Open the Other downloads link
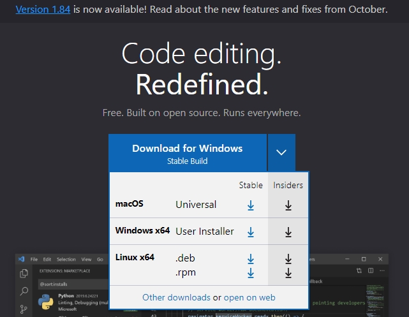The height and width of the screenshot is (317, 409). click(x=176, y=297)
